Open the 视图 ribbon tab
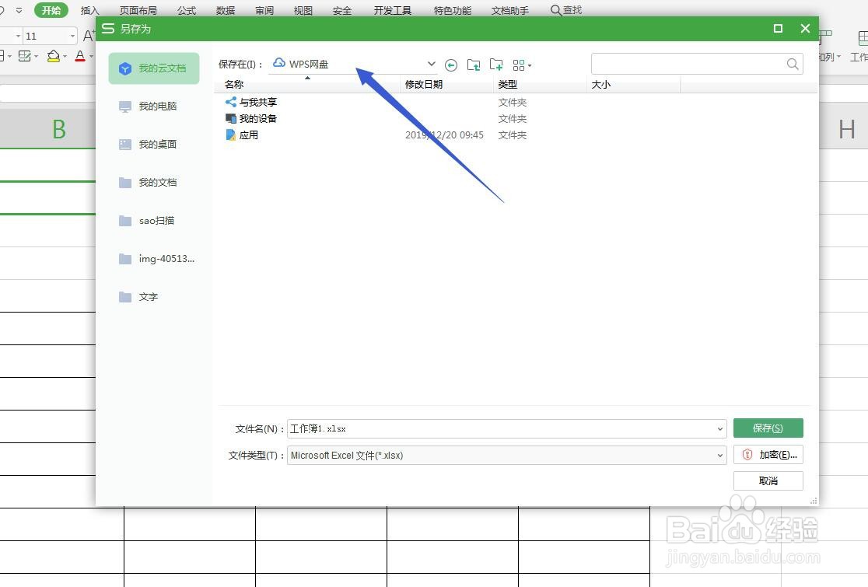The width and height of the screenshot is (868, 587). [303, 10]
